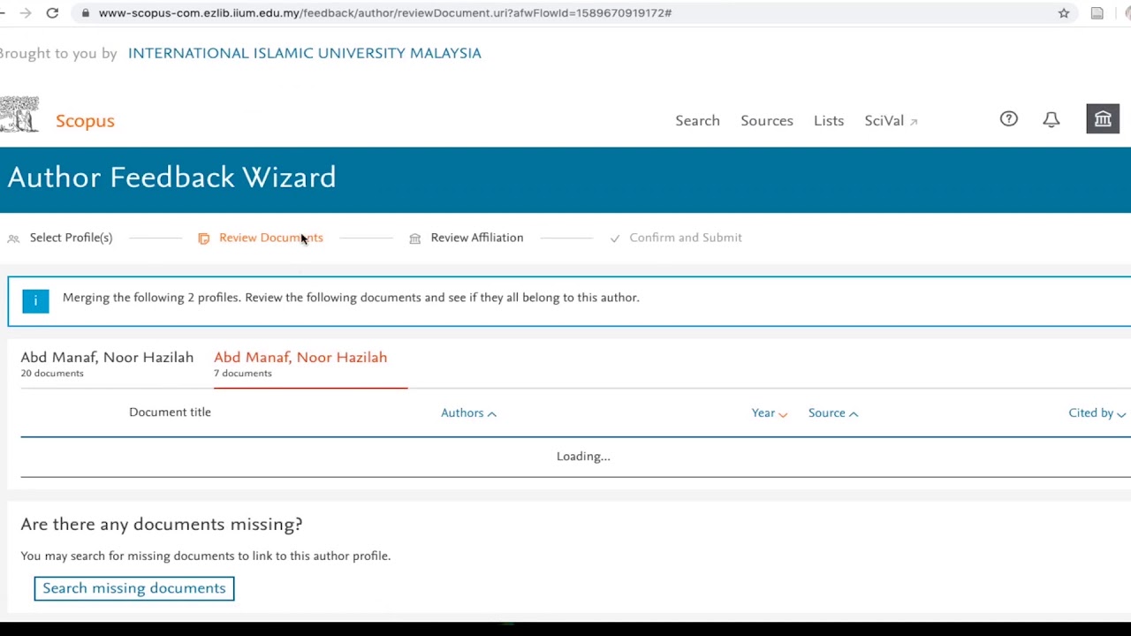The image size is (1131, 636).
Task: Click the Review Affiliation building icon
Action: tap(415, 238)
